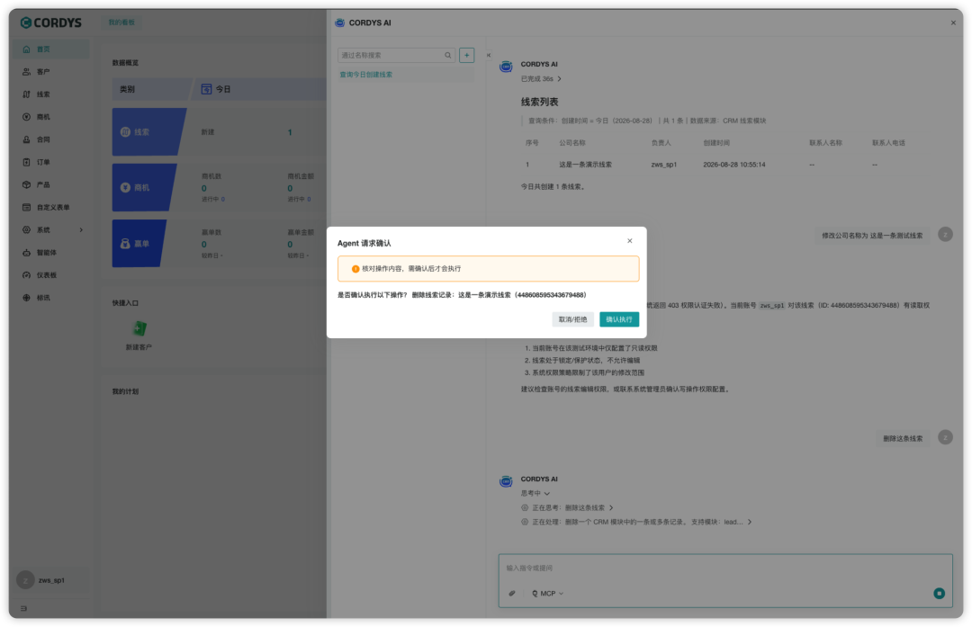Open the MCP dropdown in the input box

(x=548, y=594)
